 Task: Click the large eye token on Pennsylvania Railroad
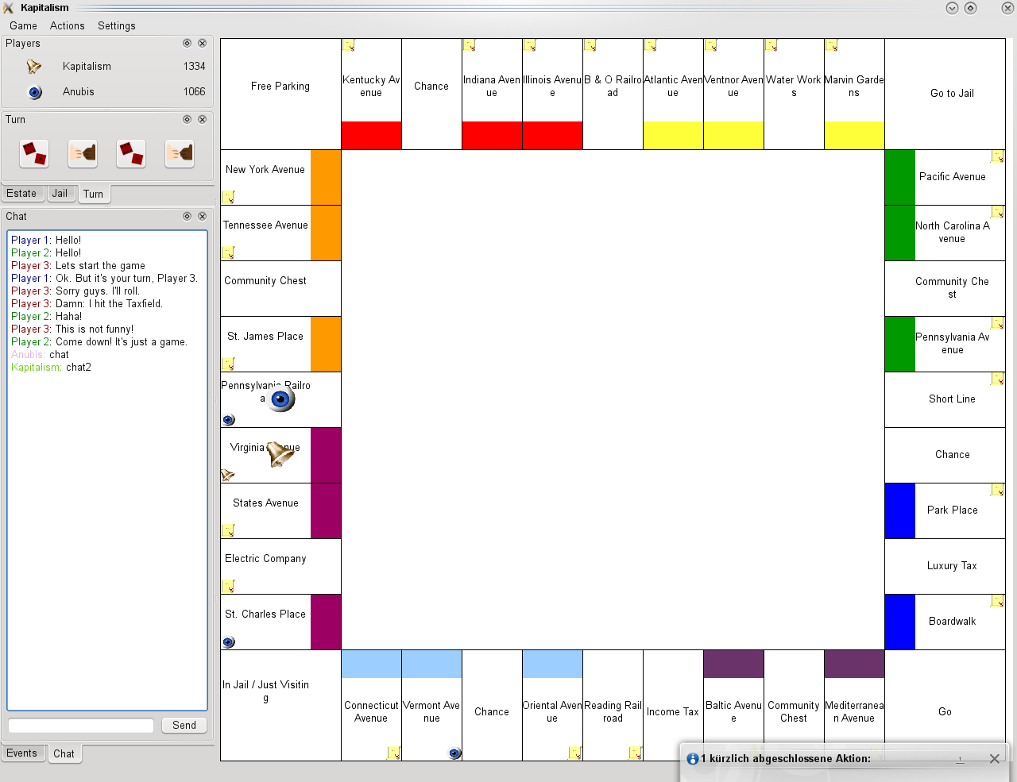coord(281,399)
